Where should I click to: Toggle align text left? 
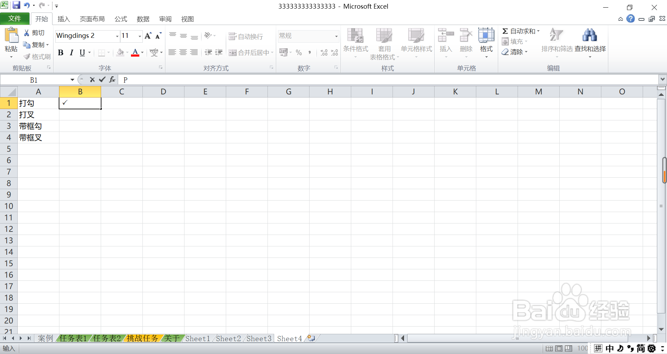(x=172, y=52)
